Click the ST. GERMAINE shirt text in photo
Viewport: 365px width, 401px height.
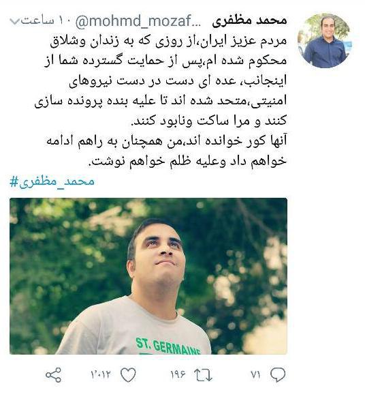click(168, 346)
